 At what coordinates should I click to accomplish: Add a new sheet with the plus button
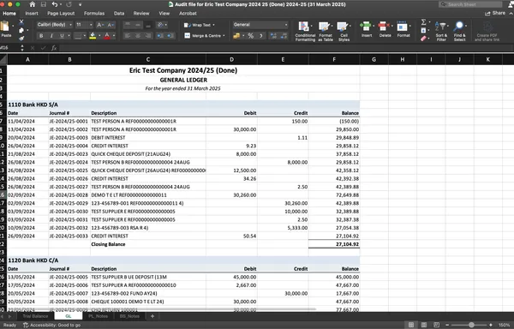(x=152, y=316)
